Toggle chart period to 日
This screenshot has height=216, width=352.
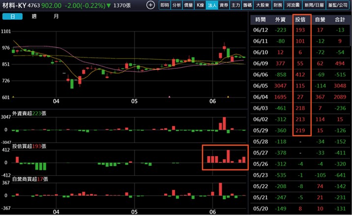click(13, 16)
